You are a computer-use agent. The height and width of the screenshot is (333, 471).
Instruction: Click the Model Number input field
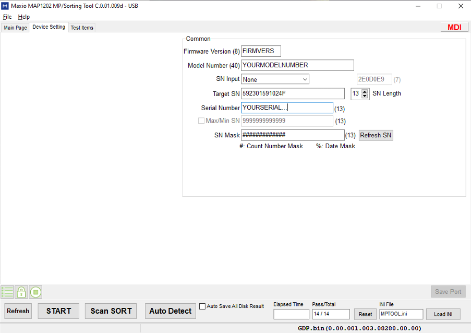click(297, 65)
